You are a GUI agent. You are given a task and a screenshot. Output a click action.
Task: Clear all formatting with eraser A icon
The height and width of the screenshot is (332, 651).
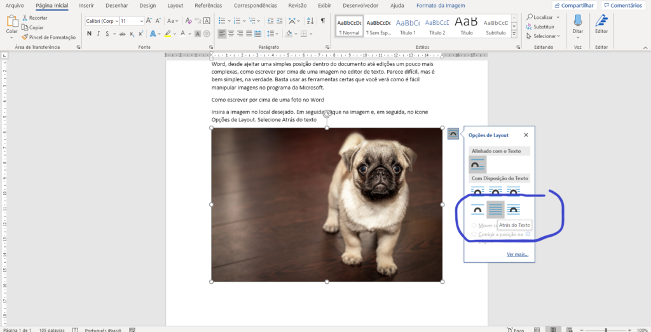(x=188, y=21)
